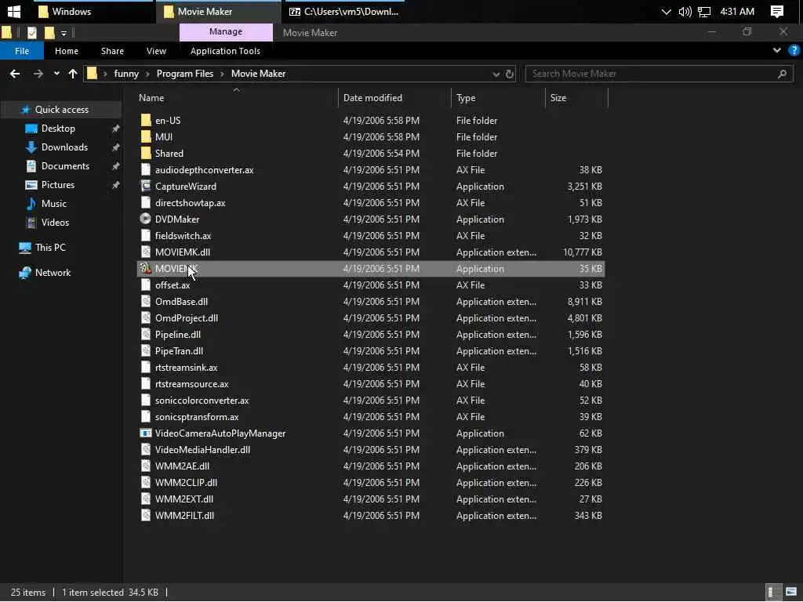Screen dimensions: 803x602
Task: Open the Manage contextual tab
Action: click(226, 31)
